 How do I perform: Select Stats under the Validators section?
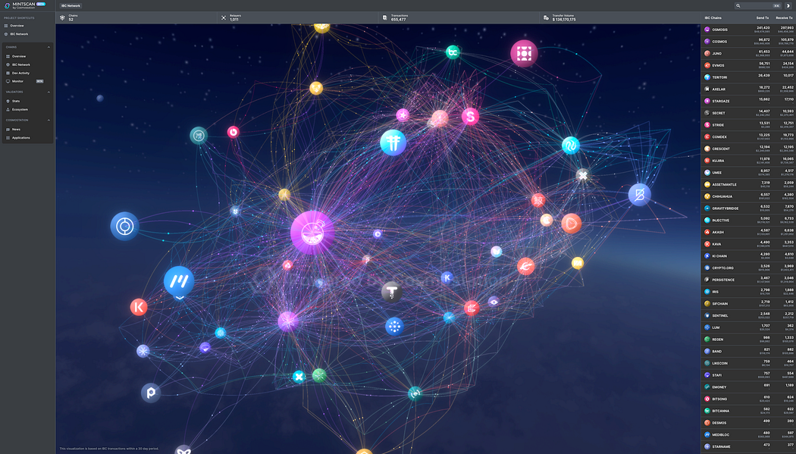pos(15,99)
